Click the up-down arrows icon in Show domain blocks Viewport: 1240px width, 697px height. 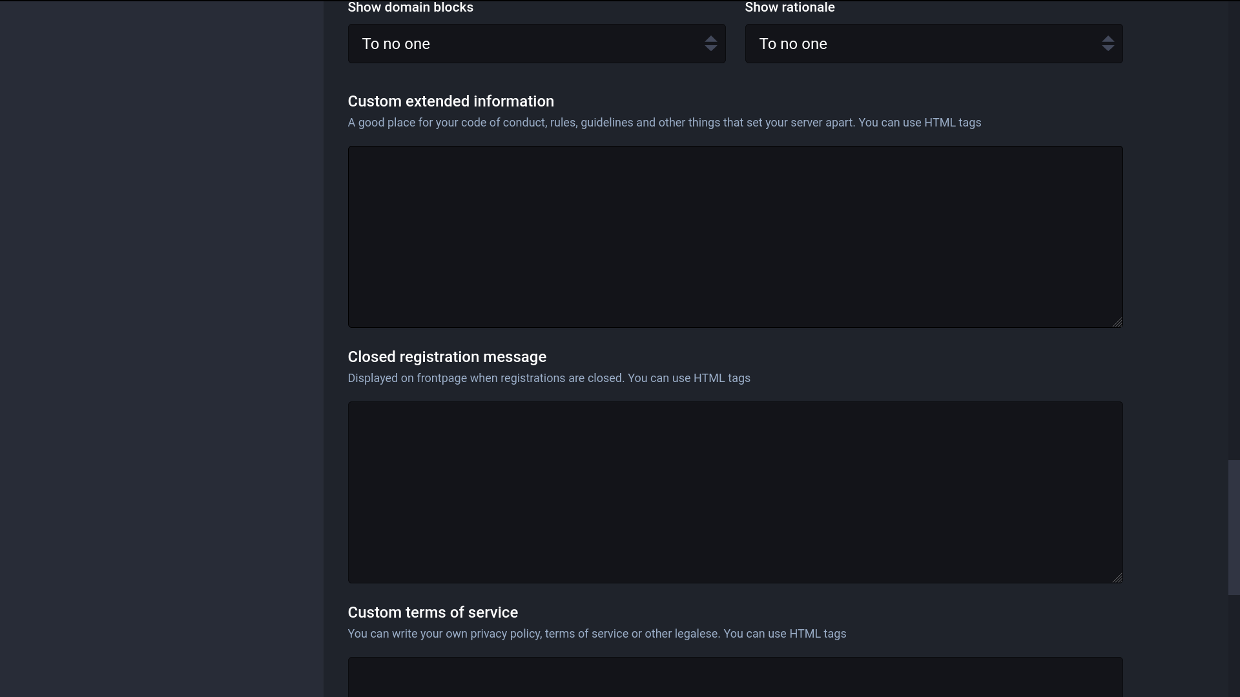[x=710, y=44]
